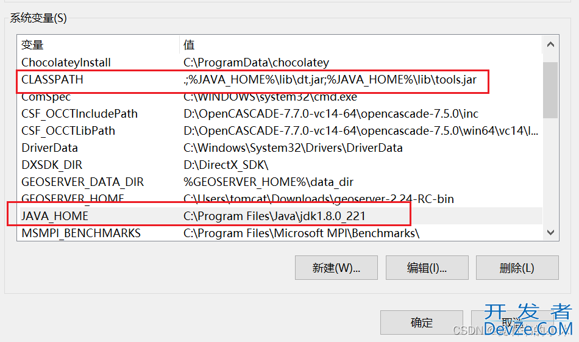
Task: Select the ComSpec variable row
Action: click(x=280, y=96)
